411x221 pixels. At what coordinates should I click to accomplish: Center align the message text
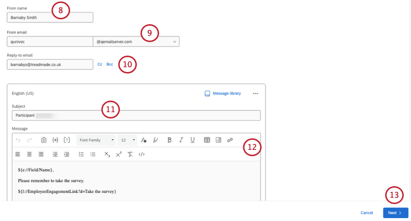[29, 154]
